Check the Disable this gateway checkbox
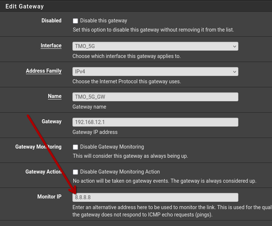Screen dimensions: 272x226 coord(75,21)
